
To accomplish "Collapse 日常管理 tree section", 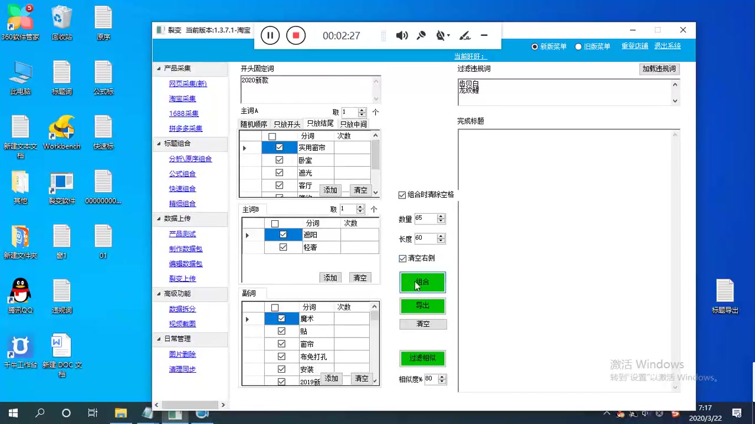I will 159,339.
